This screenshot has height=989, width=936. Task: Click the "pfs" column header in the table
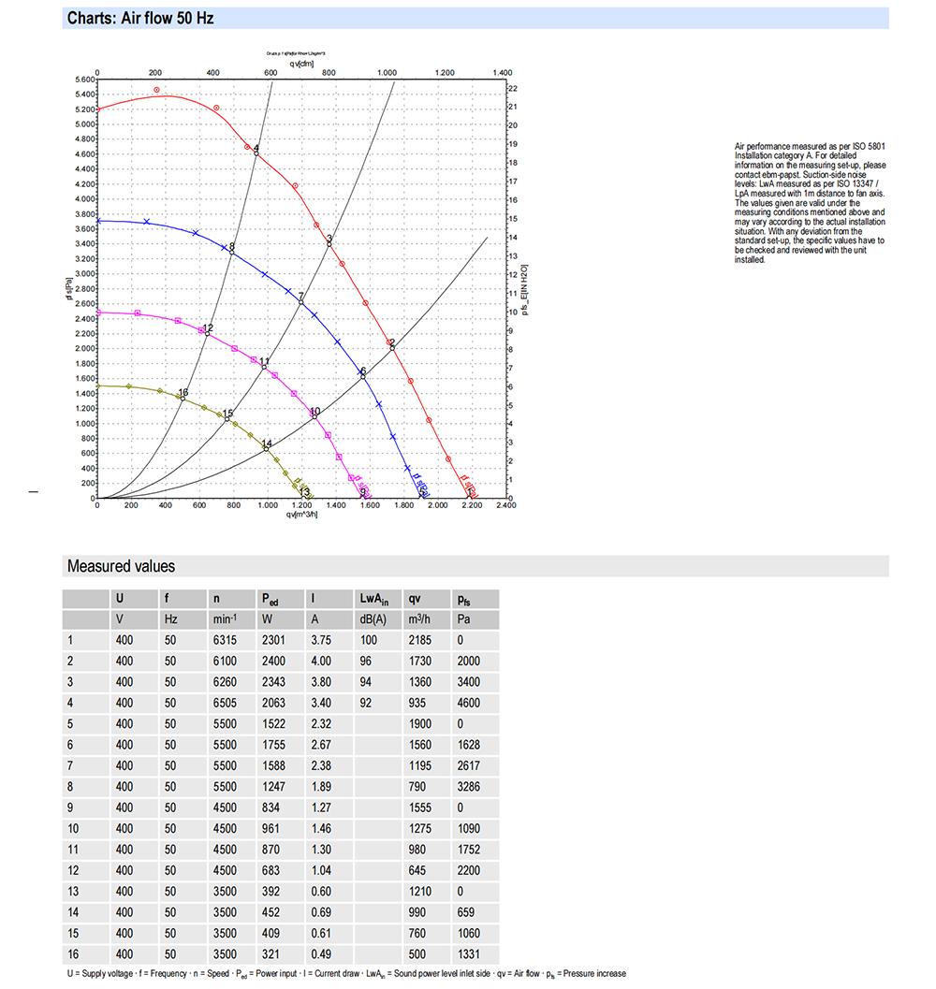point(463,600)
